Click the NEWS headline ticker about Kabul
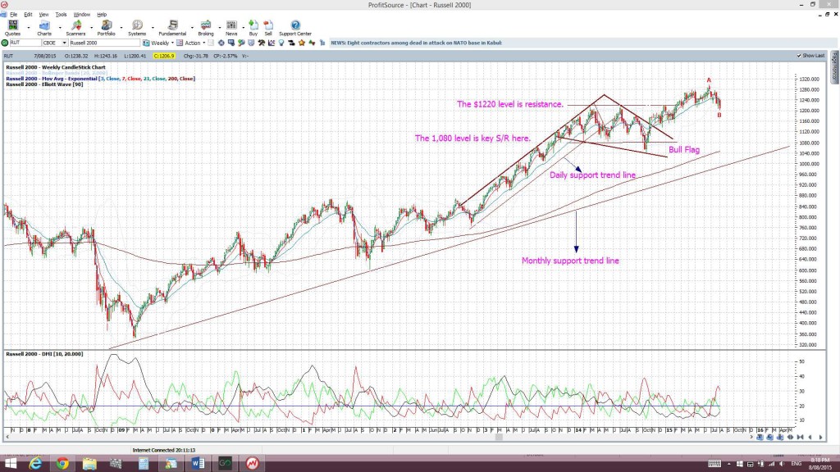 click(x=416, y=43)
